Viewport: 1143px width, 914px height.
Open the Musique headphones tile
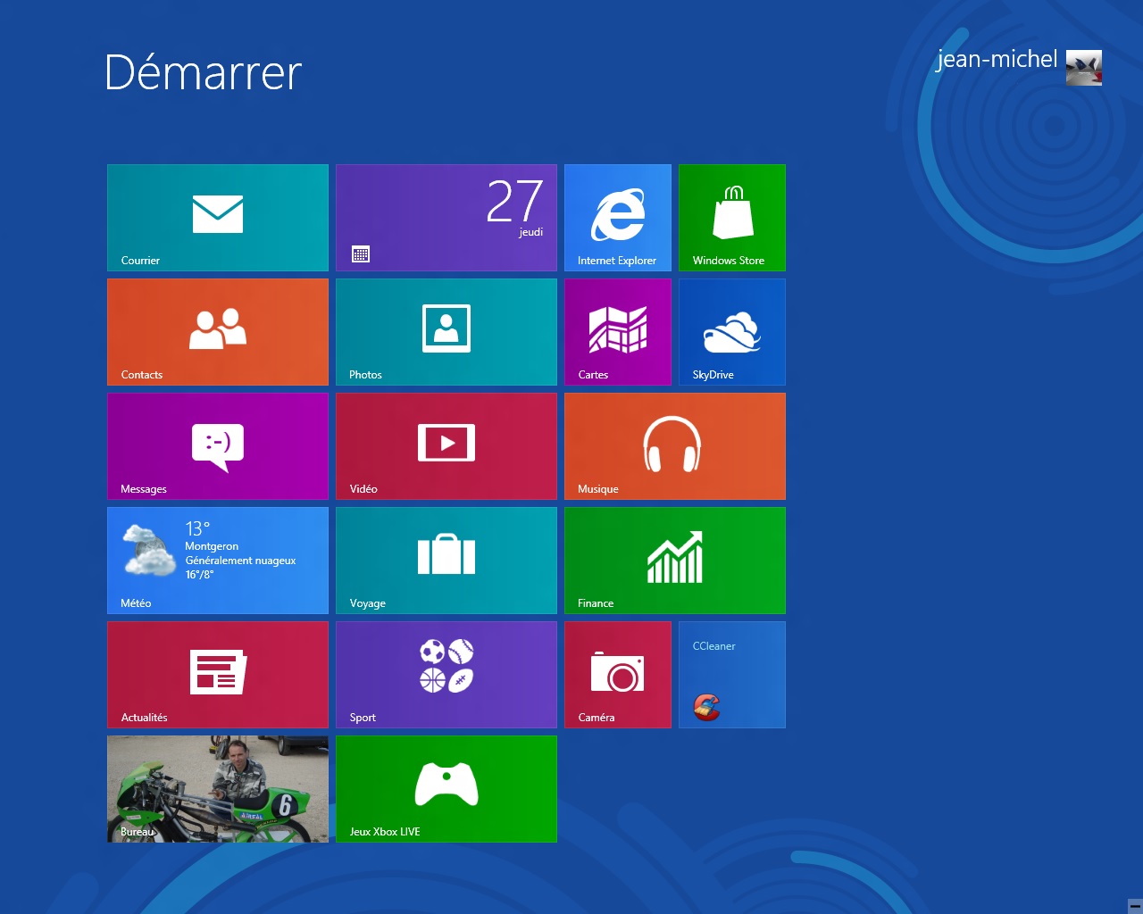[x=675, y=446]
